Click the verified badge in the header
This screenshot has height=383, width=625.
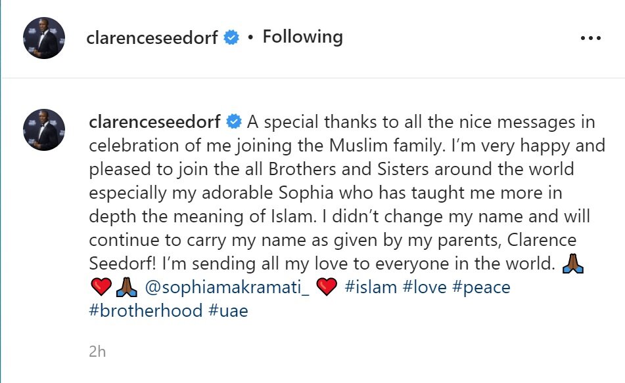231,38
